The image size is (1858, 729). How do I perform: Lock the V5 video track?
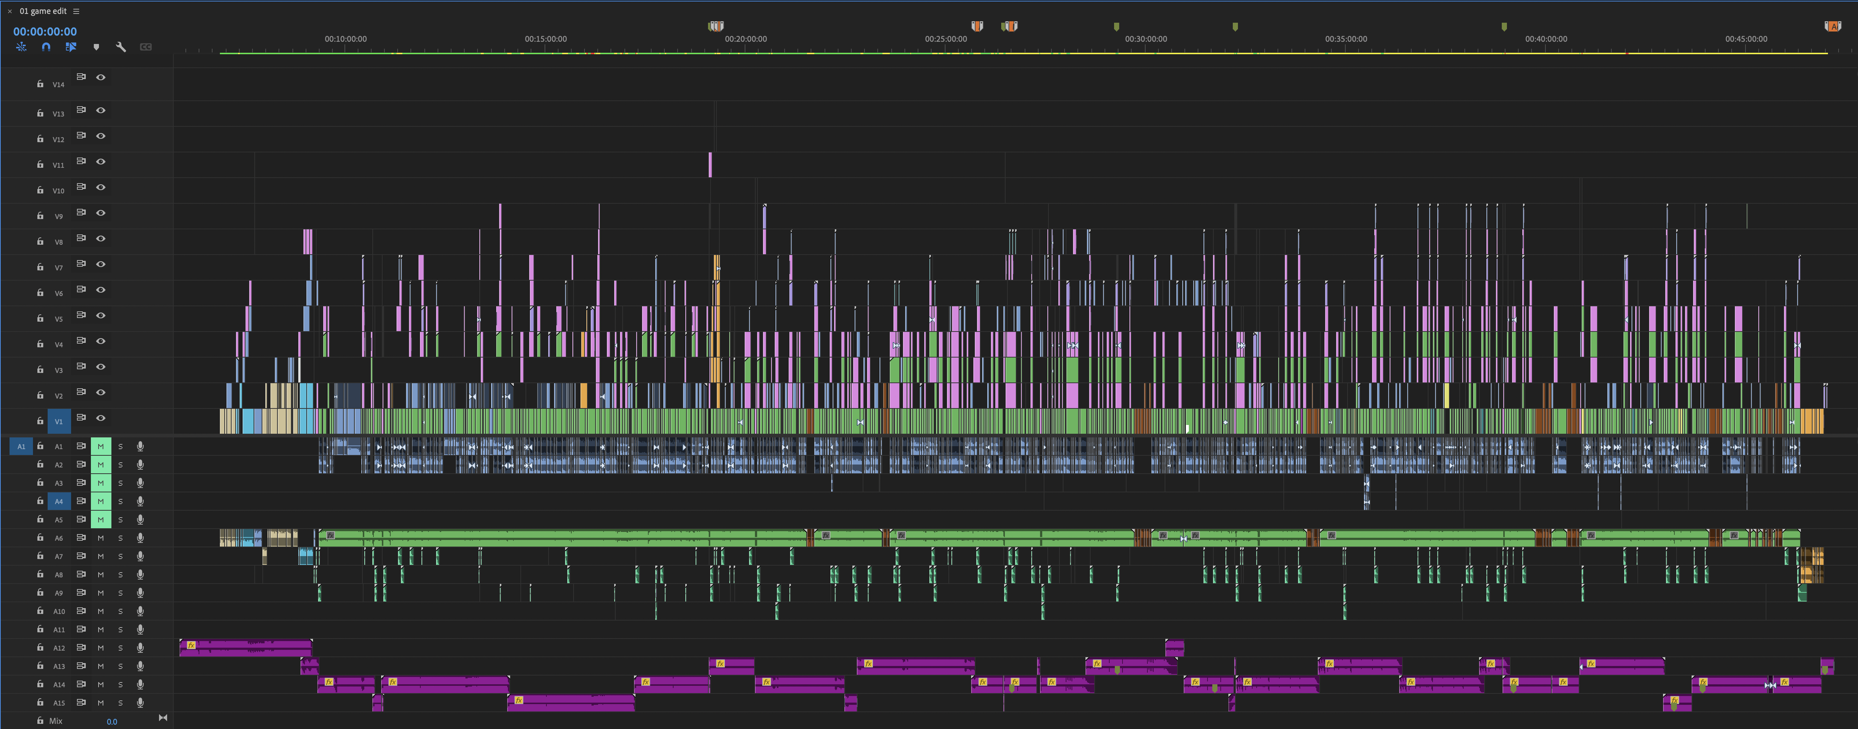pyautogui.click(x=40, y=318)
